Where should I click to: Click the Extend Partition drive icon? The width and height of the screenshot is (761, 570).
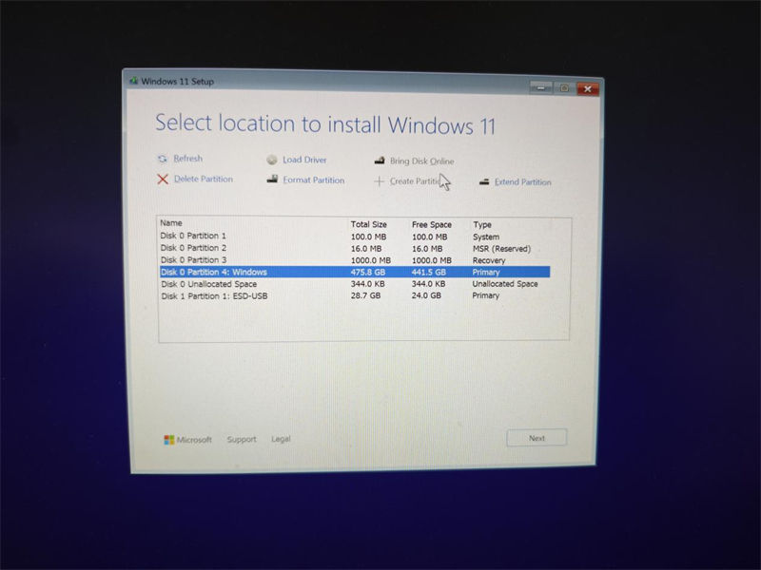click(484, 181)
